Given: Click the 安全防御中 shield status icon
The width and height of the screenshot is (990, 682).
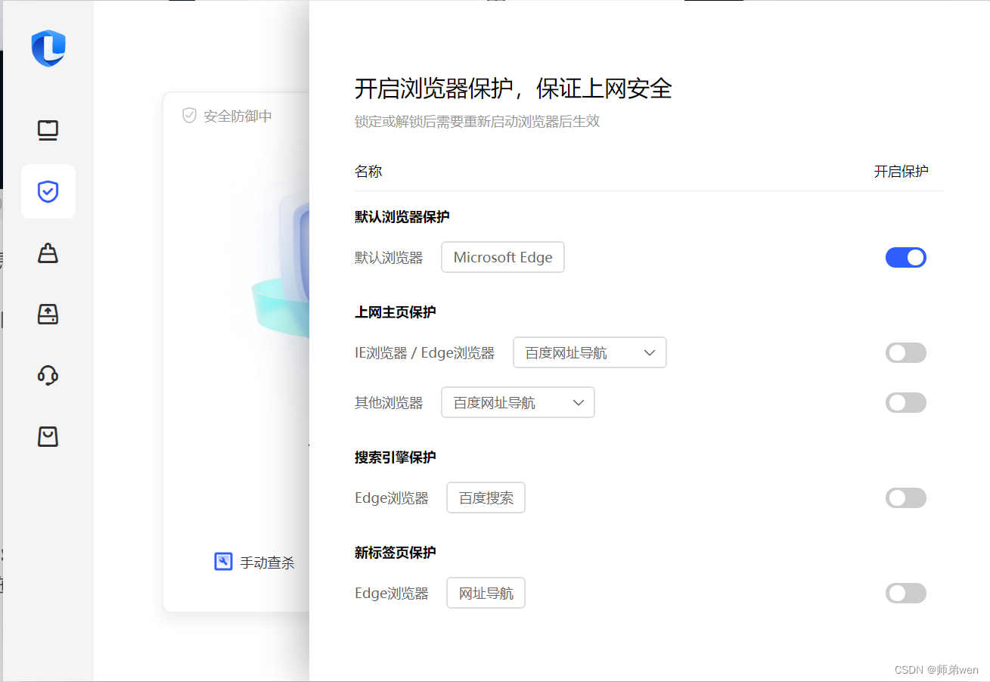Looking at the screenshot, I should (x=189, y=116).
